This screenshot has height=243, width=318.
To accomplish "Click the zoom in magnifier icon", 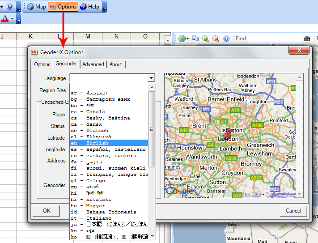I will click(x=206, y=38).
